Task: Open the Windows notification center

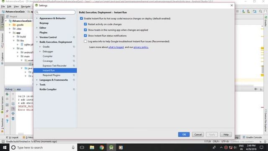Action: 261,147
